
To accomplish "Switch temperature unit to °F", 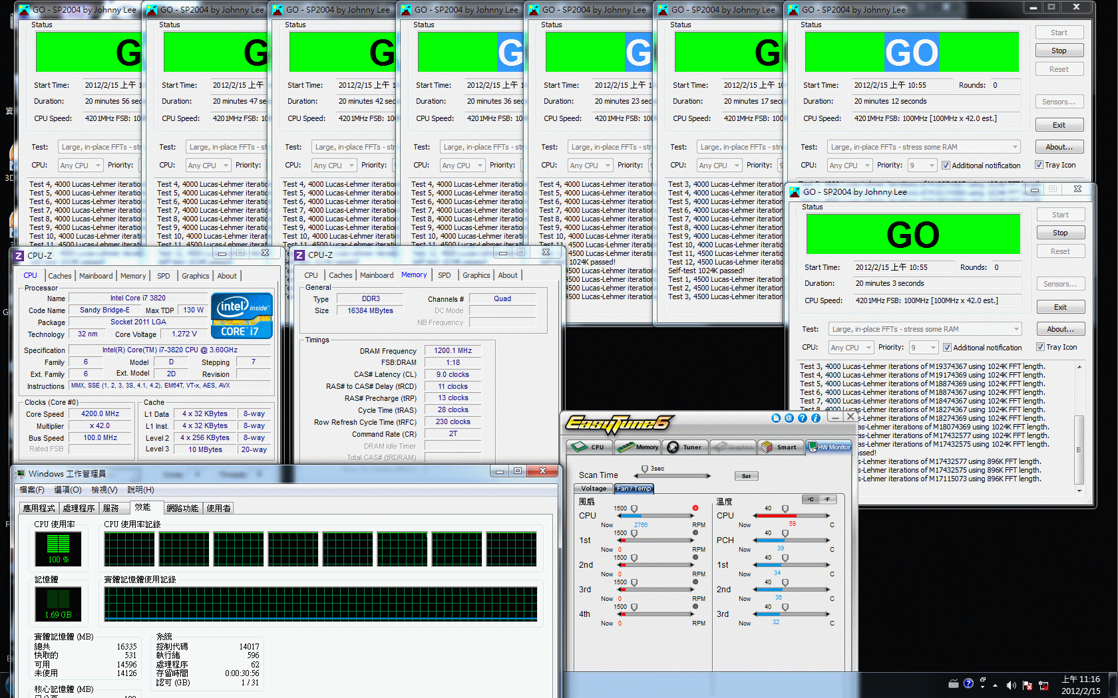I will pyautogui.click(x=827, y=499).
